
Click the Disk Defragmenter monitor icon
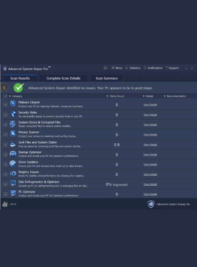click(13, 183)
